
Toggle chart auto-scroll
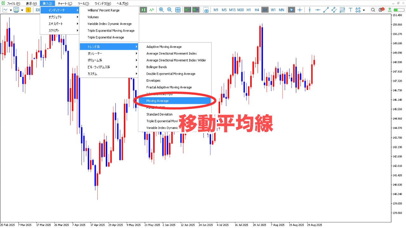tap(187, 10)
